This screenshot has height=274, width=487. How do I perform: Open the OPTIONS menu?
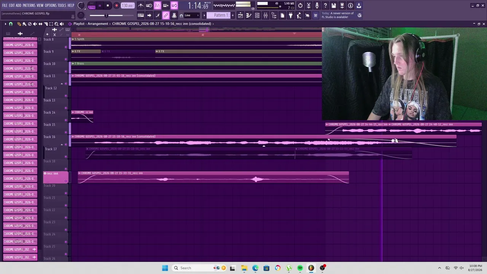(x=51, y=5)
